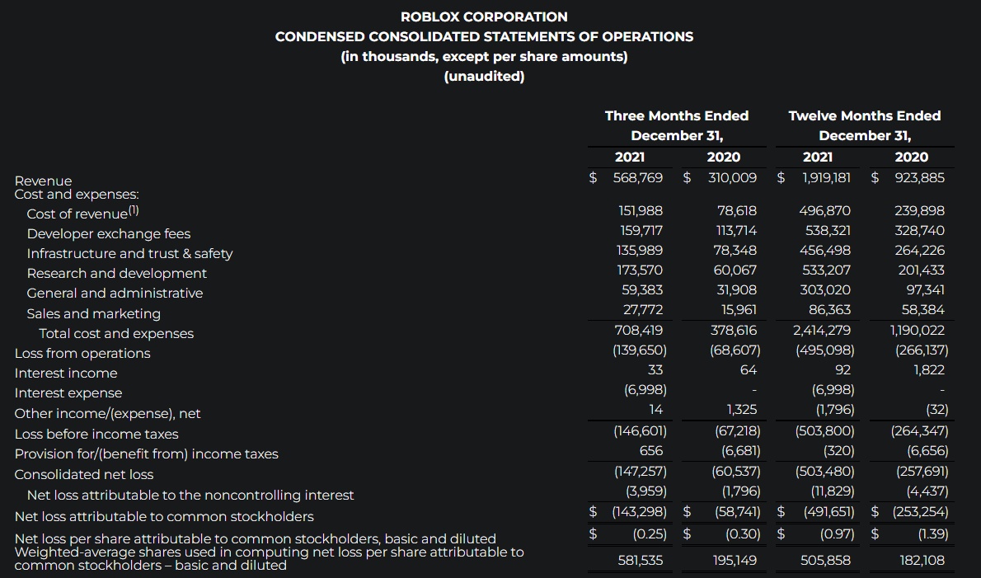Select the Twelve Months Ended column header
The height and width of the screenshot is (578, 981).
click(864, 115)
